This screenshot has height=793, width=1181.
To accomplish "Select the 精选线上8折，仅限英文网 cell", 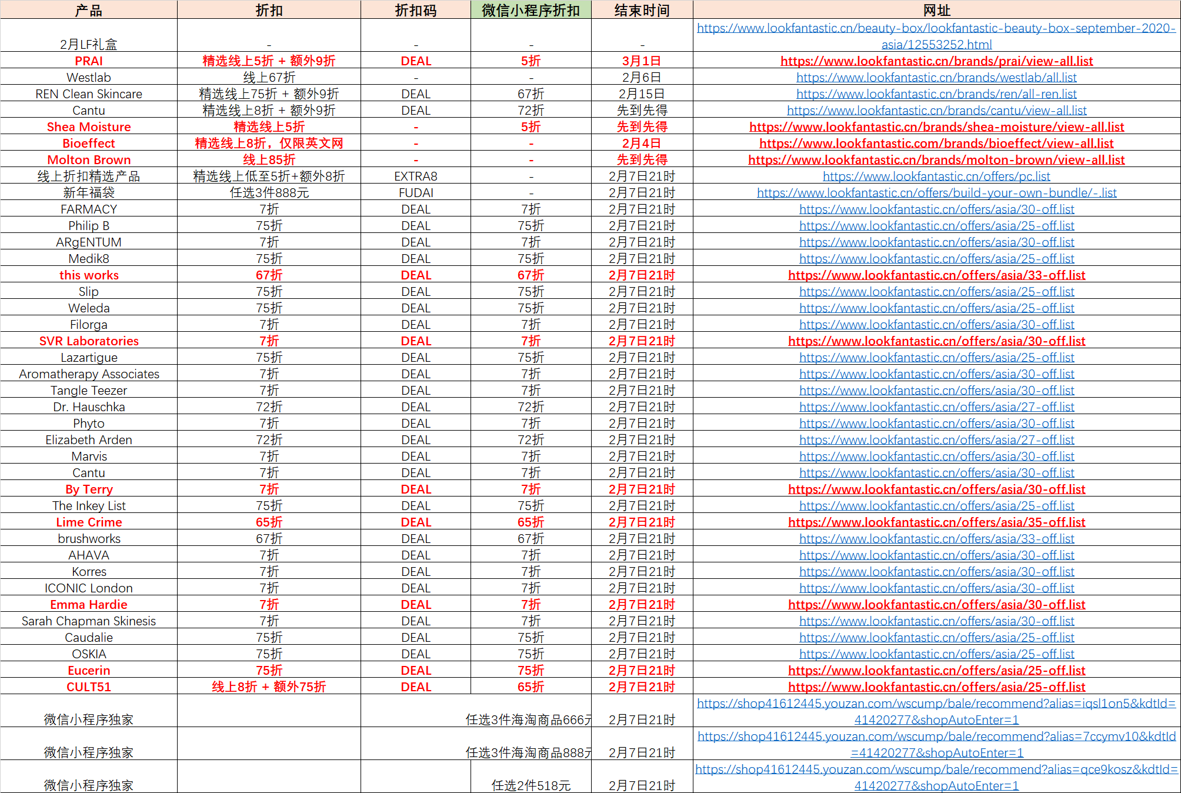I will pos(269,144).
